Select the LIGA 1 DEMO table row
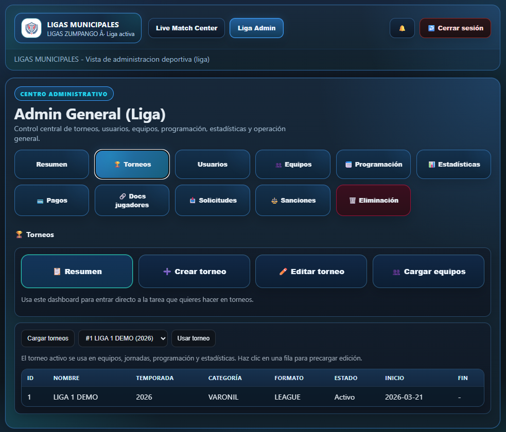 (x=252, y=397)
